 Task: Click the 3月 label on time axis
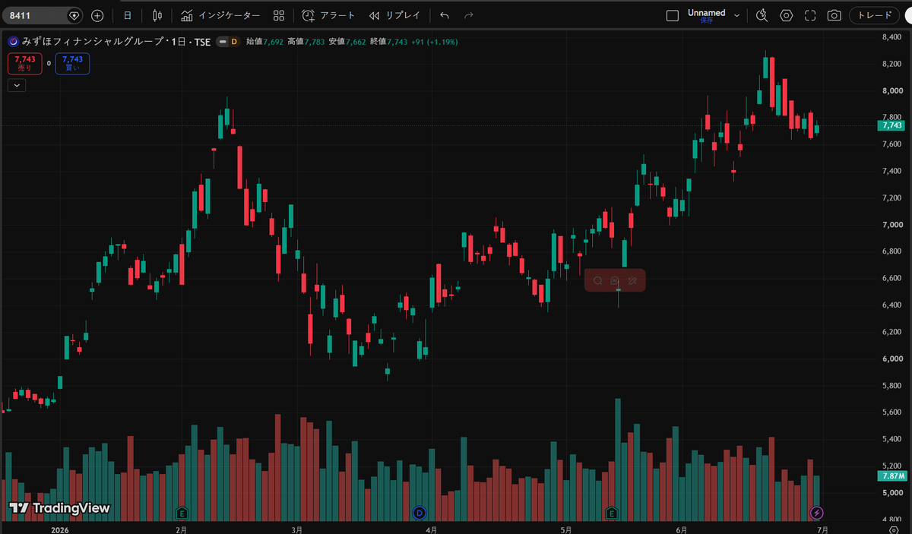point(296,529)
